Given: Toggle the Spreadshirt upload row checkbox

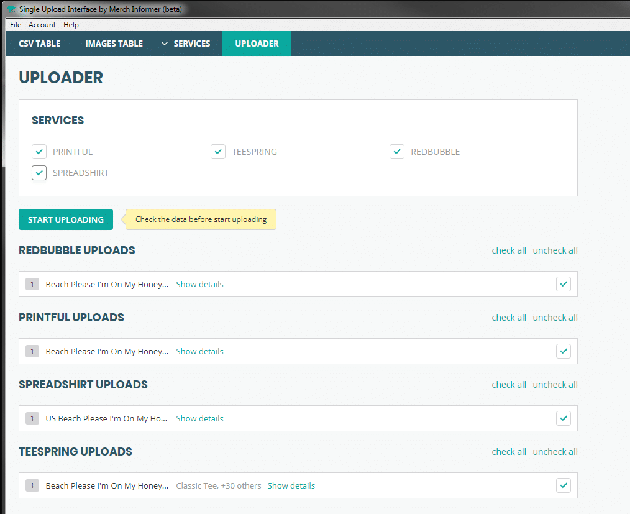Looking at the screenshot, I should (x=564, y=418).
